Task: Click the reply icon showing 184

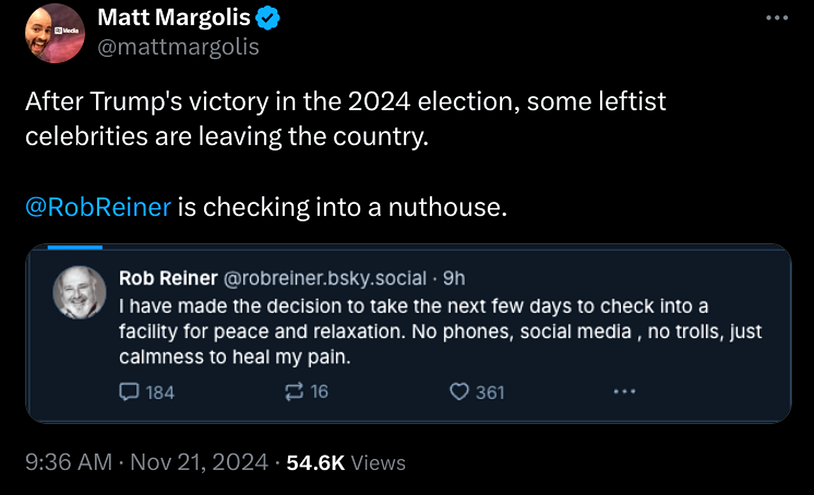Action: [129, 391]
